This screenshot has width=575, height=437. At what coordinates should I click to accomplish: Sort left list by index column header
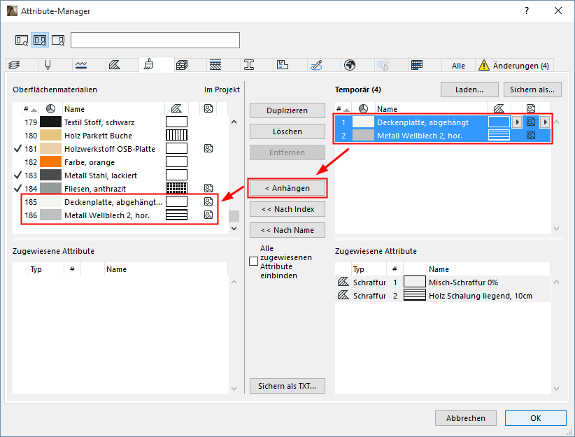coord(30,109)
